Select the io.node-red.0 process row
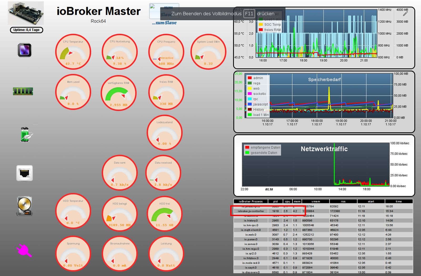The image size is (421, 276). click(323, 263)
